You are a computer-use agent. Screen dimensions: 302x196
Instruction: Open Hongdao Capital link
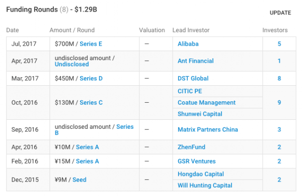201,174
